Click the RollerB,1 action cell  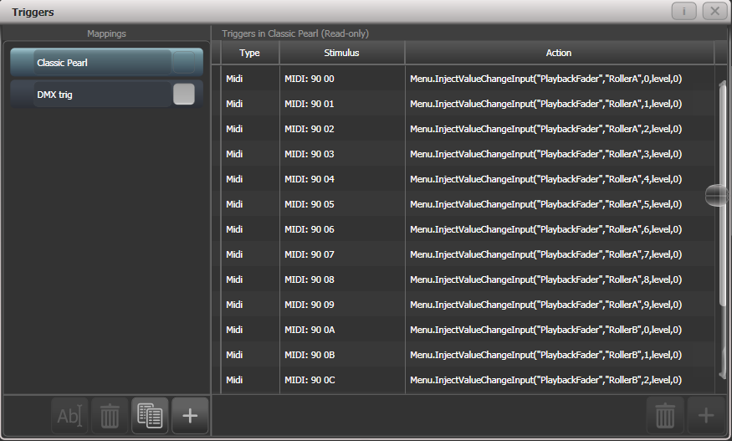(x=560, y=355)
